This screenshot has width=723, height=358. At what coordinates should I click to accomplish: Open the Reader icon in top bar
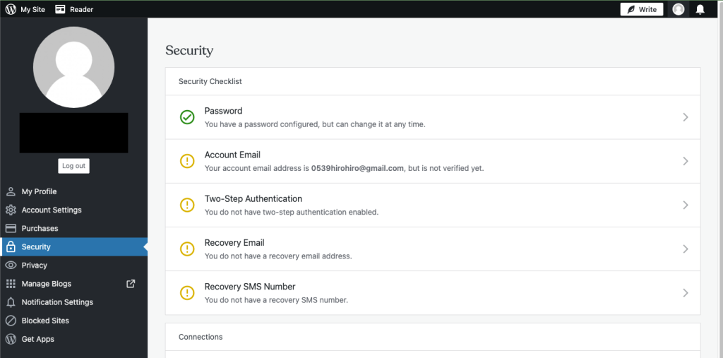pyautogui.click(x=60, y=9)
